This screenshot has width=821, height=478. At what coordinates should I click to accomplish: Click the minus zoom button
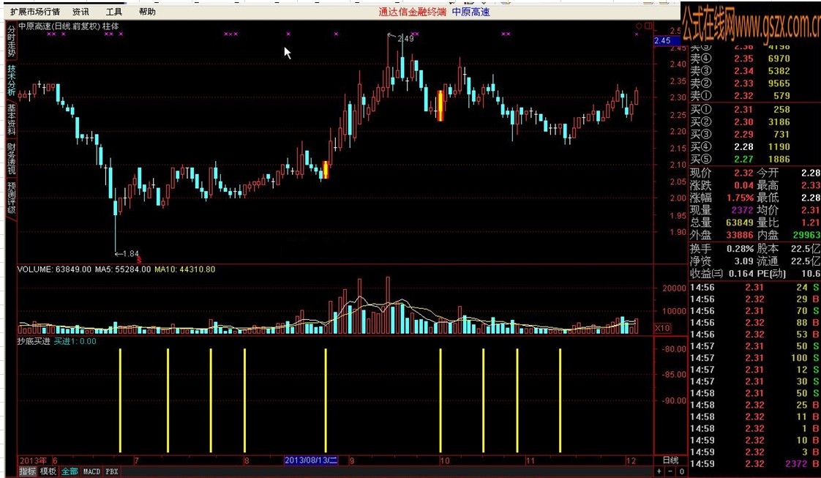tap(671, 471)
